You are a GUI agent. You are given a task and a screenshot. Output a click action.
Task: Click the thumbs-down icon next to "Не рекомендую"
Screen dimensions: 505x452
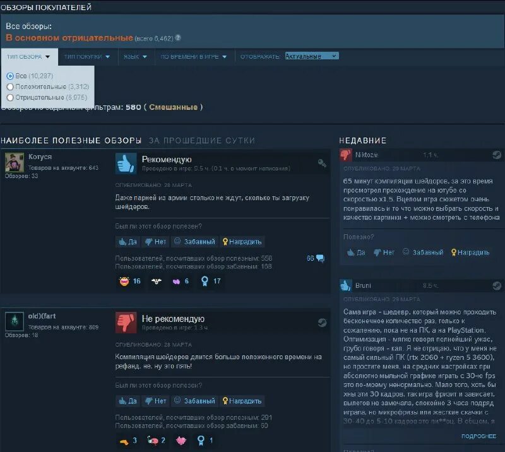tap(125, 324)
